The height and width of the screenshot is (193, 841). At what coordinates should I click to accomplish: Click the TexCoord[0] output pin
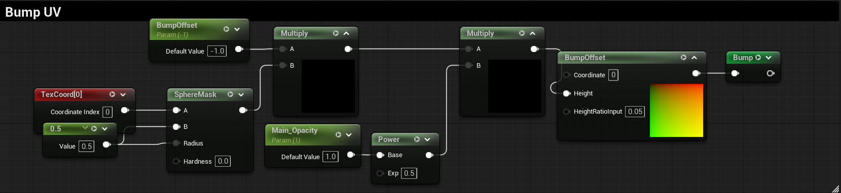[125, 110]
